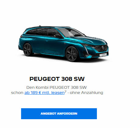Click the car's front wheel
This screenshot has width=140, height=128.
72,54
